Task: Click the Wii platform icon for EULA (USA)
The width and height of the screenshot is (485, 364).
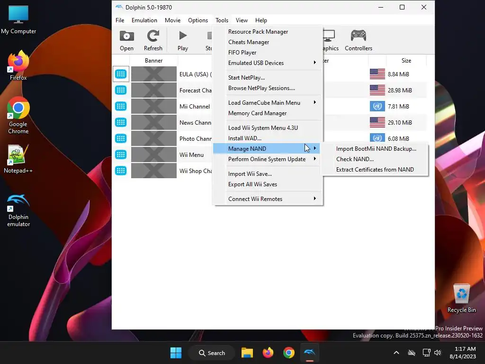Action: tap(121, 74)
